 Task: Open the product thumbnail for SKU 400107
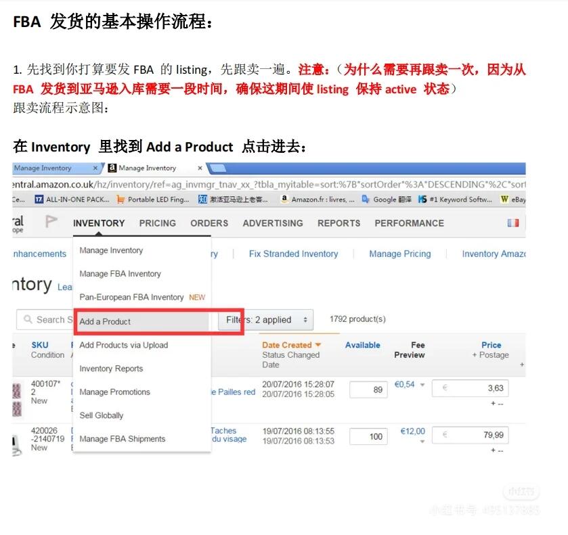click(17, 400)
